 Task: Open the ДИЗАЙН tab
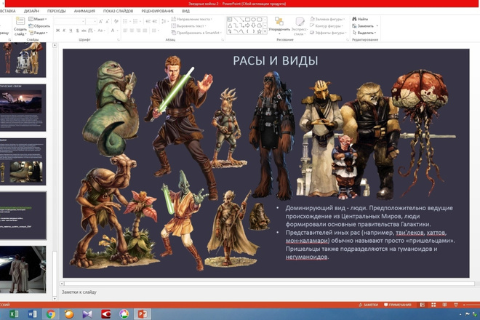31,11
